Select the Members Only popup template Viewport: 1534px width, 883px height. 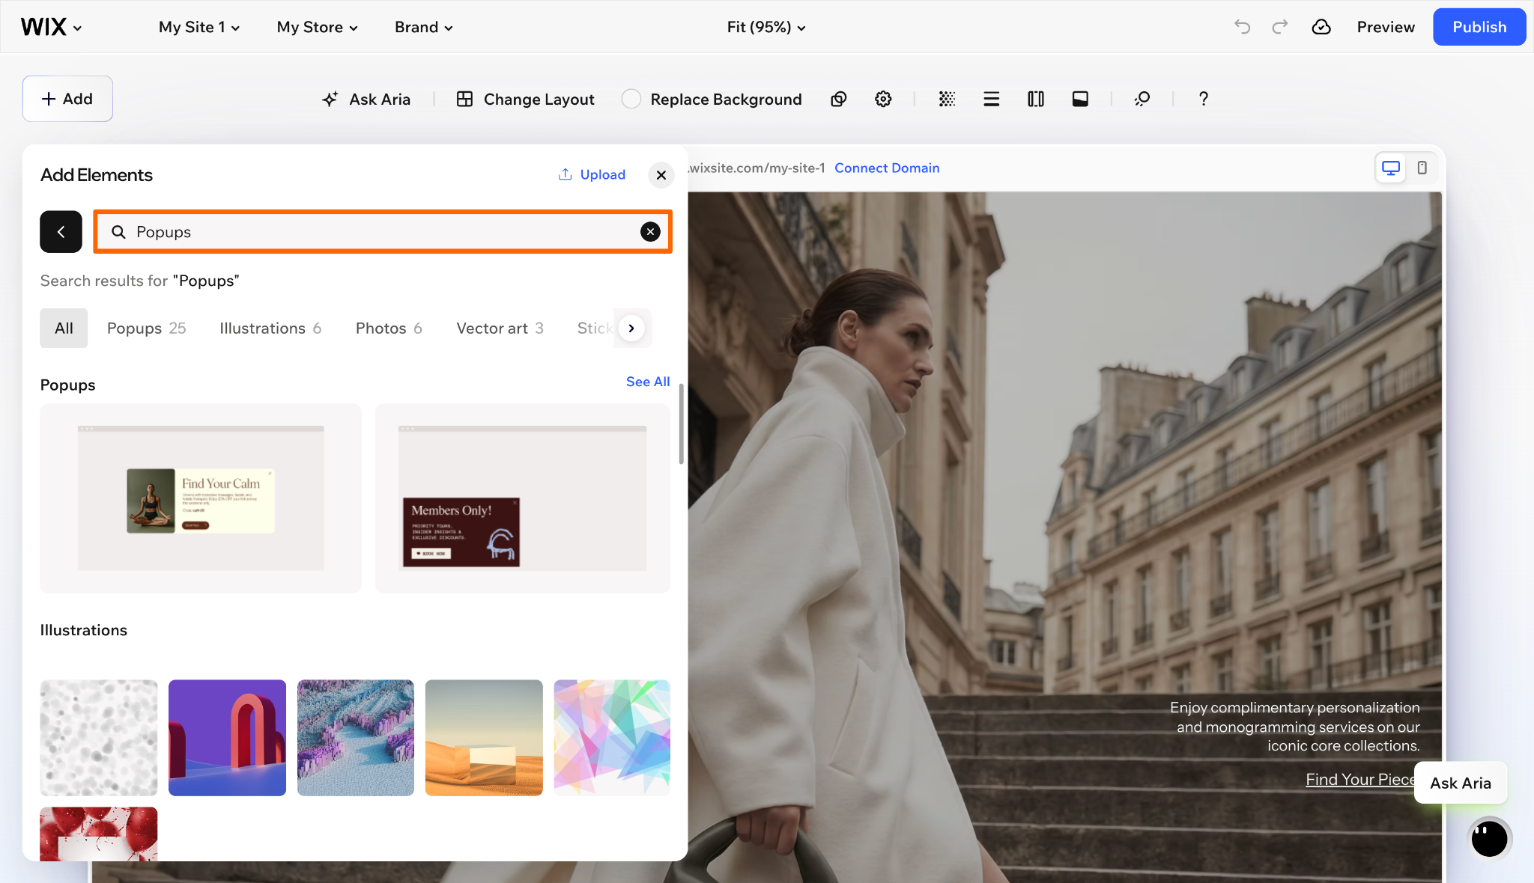[522, 498]
